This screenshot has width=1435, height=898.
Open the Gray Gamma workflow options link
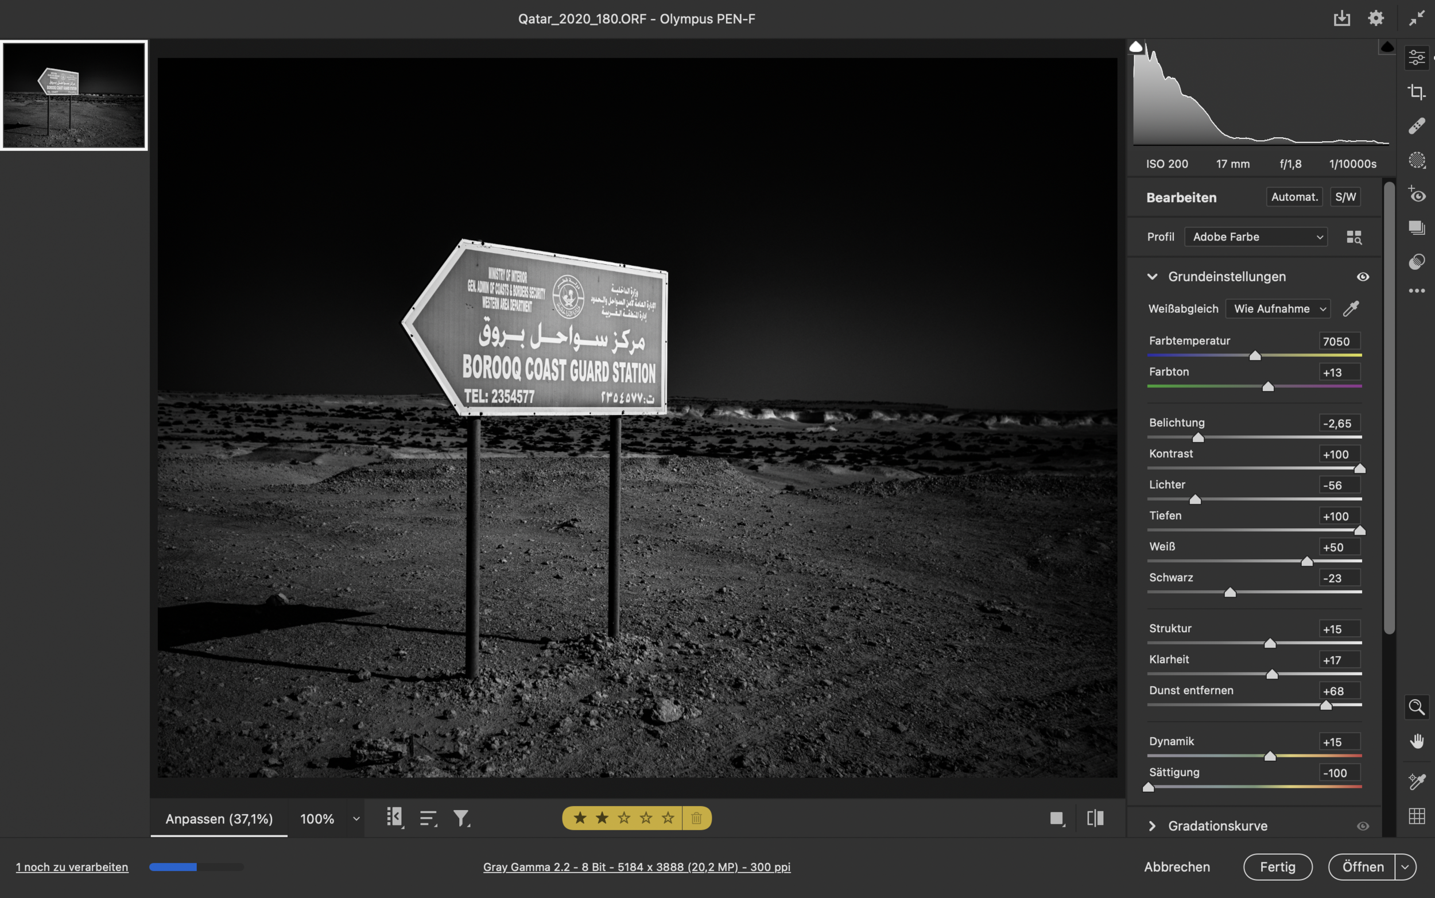point(637,867)
